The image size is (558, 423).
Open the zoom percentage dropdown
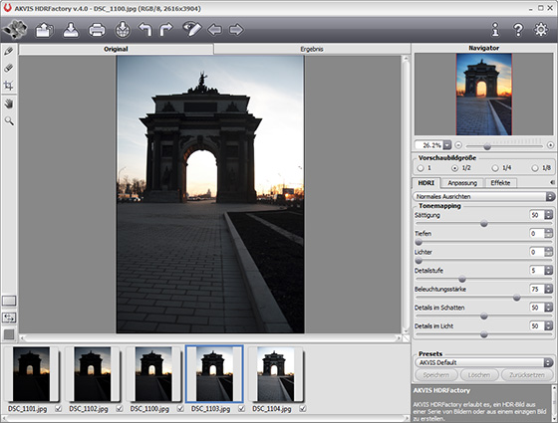447,145
